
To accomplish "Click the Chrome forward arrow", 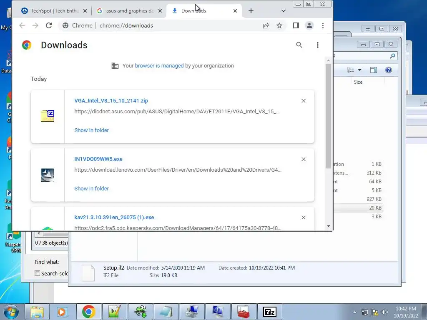I will coord(35,25).
